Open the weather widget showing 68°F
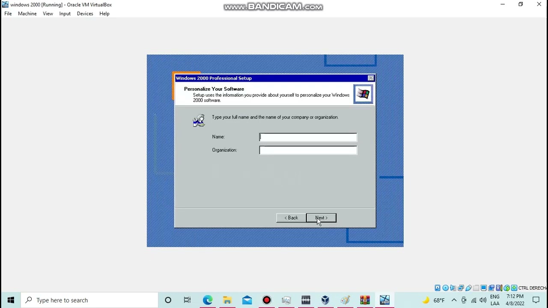Screen dimensions: 548x308 point(433,300)
